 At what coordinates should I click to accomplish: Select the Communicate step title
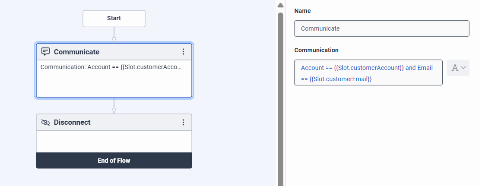point(76,52)
